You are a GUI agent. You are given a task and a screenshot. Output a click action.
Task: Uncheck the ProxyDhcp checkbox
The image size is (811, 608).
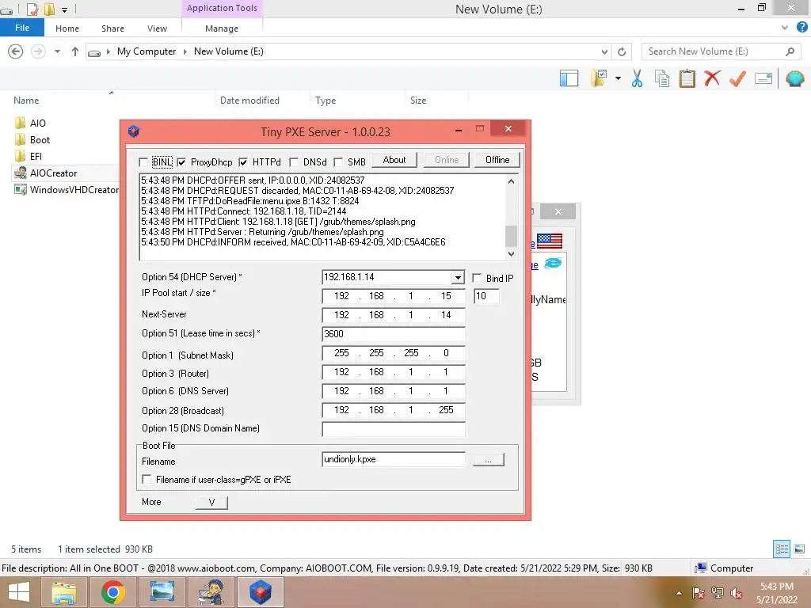click(x=181, y=162)
